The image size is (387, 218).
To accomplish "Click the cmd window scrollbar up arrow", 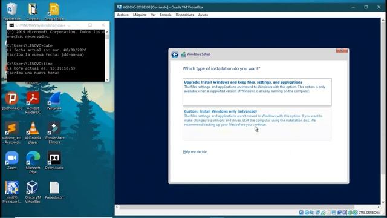I will coord(107,32).
